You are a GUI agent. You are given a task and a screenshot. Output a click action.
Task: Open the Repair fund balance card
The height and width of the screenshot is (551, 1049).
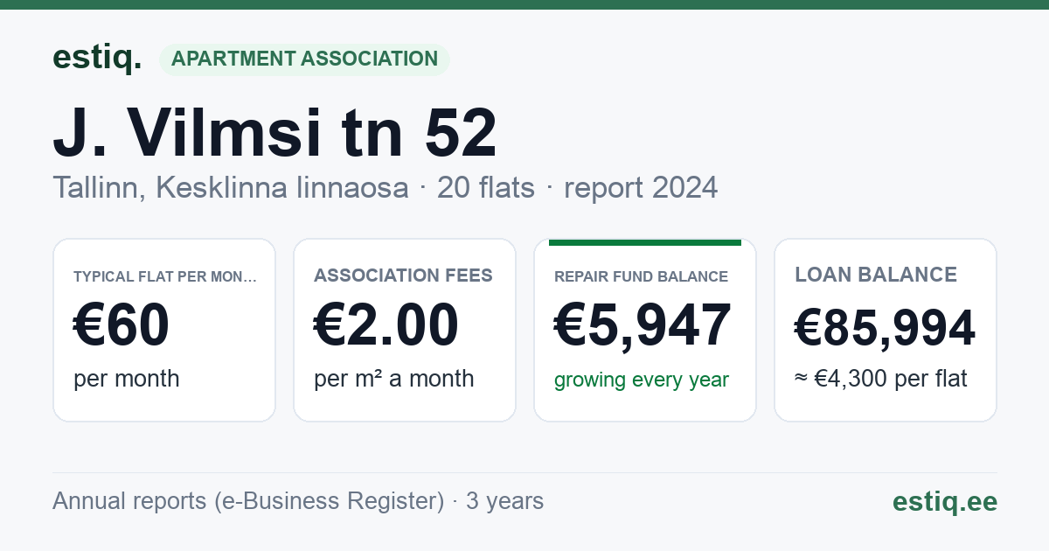pos(645,330)
